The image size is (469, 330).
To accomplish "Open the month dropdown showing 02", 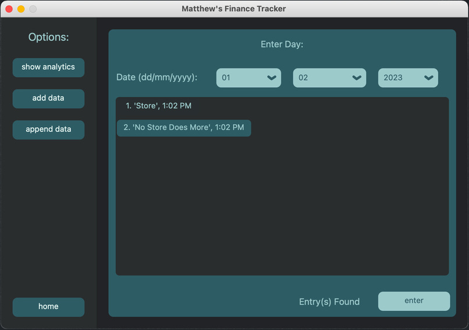I will coord(329,78).
